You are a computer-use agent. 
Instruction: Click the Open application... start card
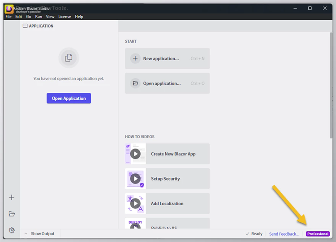pos(168,84)
